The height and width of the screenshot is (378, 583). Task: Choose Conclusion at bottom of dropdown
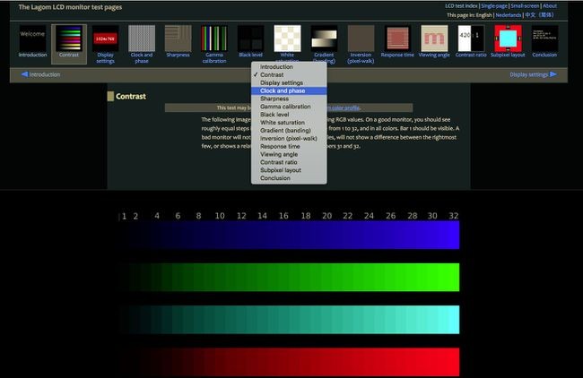coord(275,178)
